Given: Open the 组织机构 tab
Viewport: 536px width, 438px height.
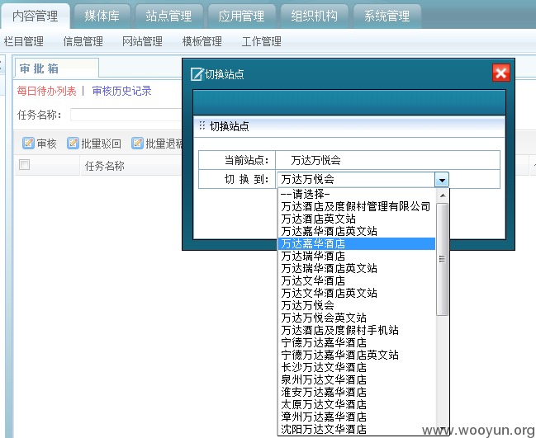Looking at the screenshot, I should [314, 16].
